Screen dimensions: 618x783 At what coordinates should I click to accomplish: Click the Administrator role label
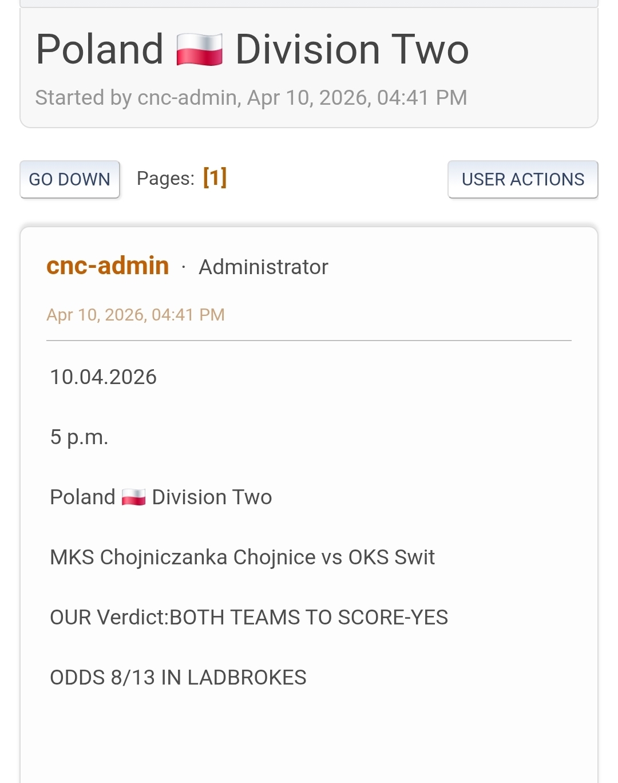pyautogui.click(x=263, y=267)
